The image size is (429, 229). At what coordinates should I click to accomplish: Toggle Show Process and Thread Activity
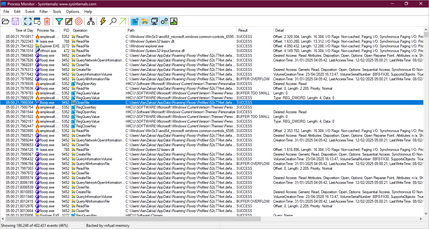tap(164, 21)
